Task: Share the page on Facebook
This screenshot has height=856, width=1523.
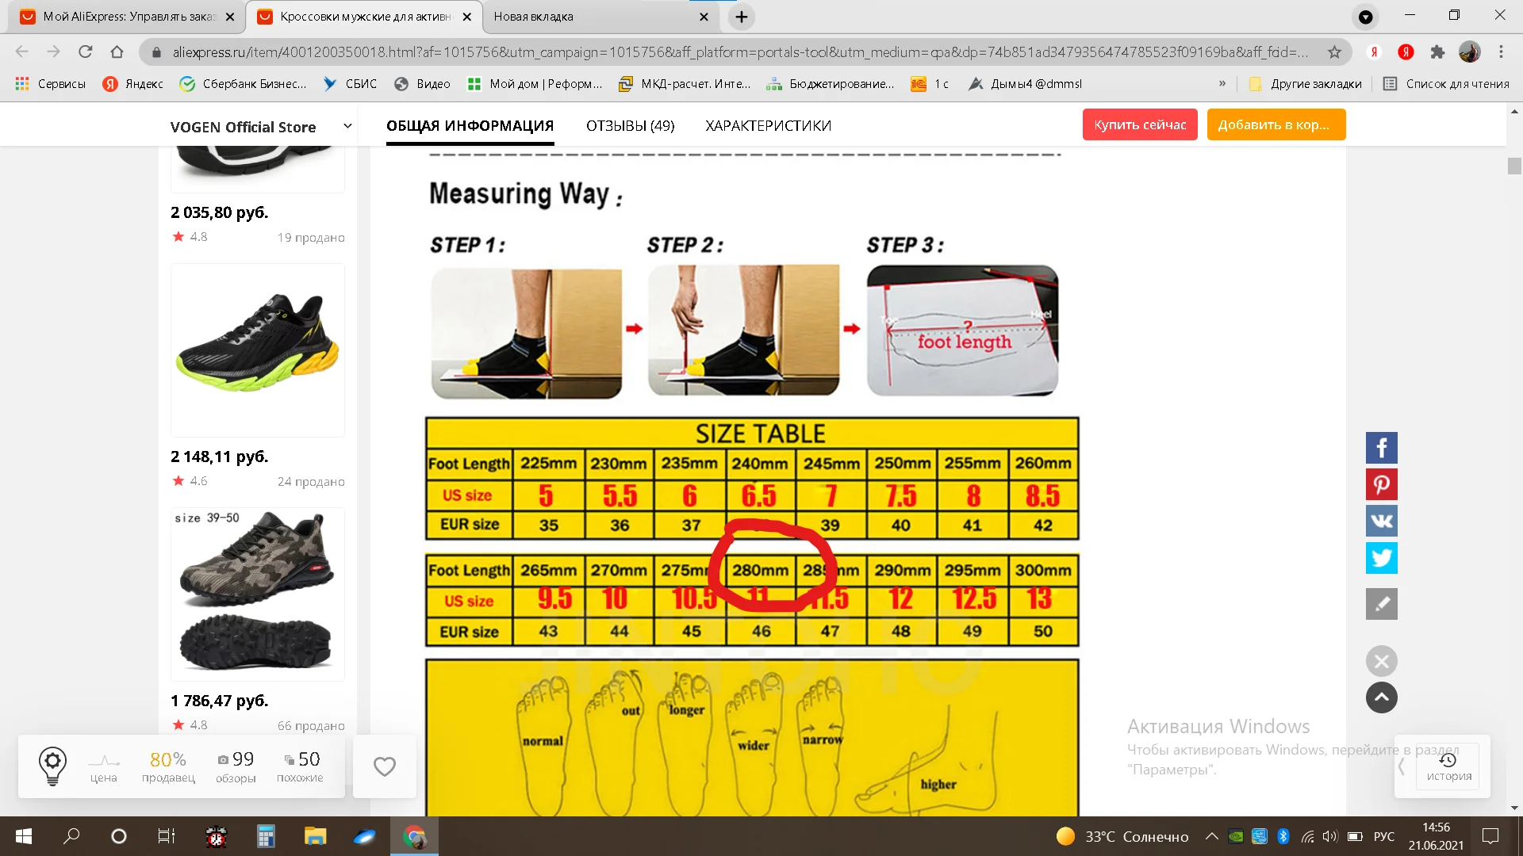Action: (x=1381, y=448)
